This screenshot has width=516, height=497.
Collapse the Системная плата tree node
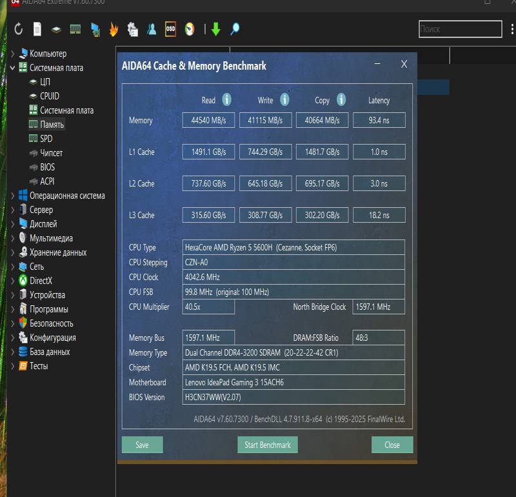[13, 68]
